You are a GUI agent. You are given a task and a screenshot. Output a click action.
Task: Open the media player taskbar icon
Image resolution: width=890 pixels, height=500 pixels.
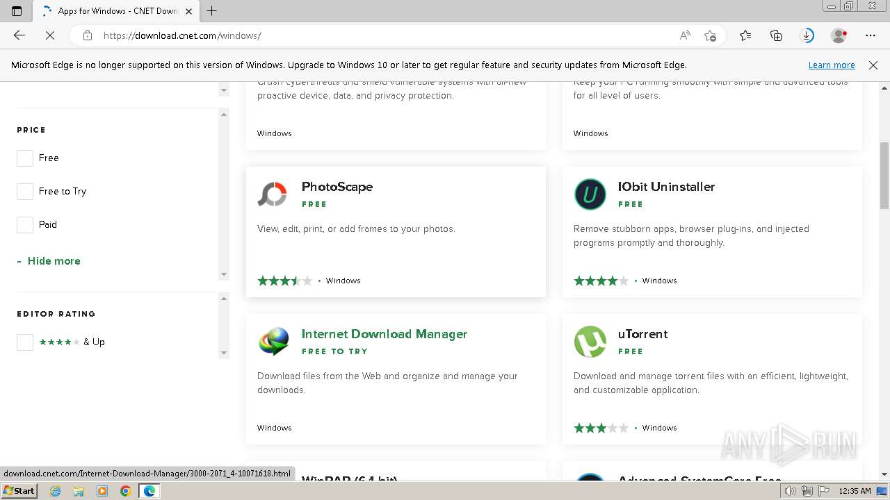pyautogui.click(x=102, y=491)
